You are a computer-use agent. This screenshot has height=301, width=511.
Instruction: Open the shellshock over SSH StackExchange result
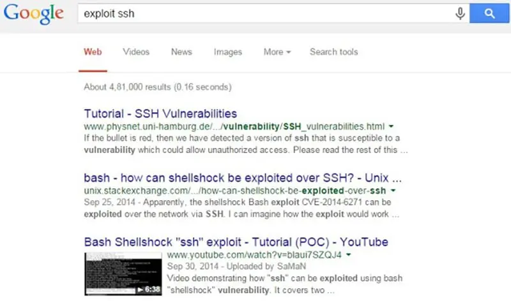click(243, 178)
